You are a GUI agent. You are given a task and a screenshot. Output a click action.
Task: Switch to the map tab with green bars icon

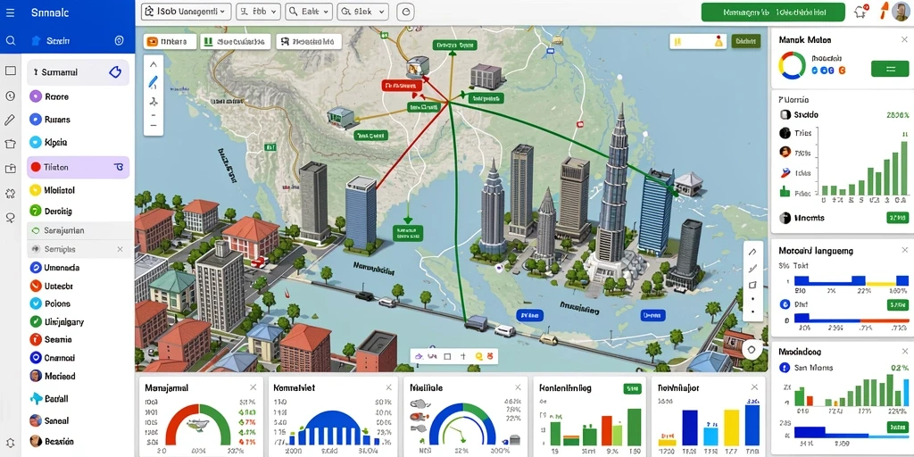[236, 41]
